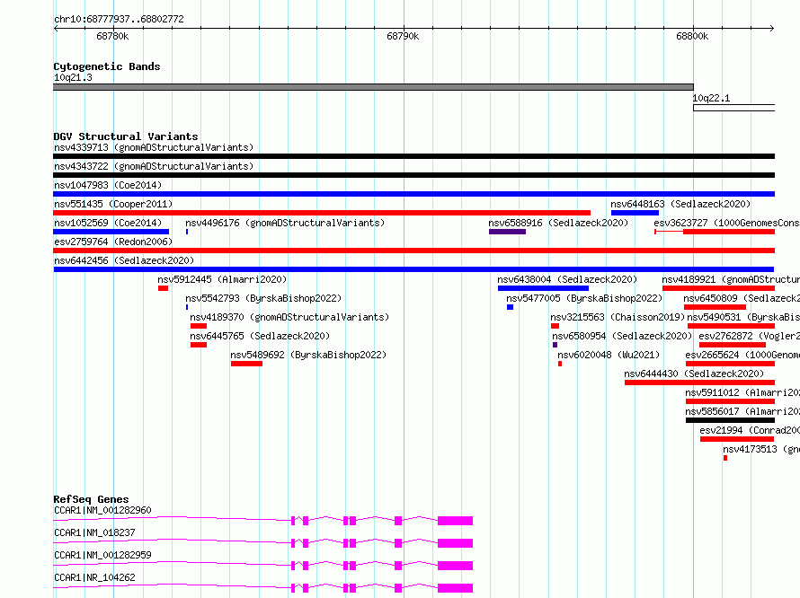This screenshot has height=598, width=800.
Task: Click the black bar under nsv5856017
Action: (730, 420)
